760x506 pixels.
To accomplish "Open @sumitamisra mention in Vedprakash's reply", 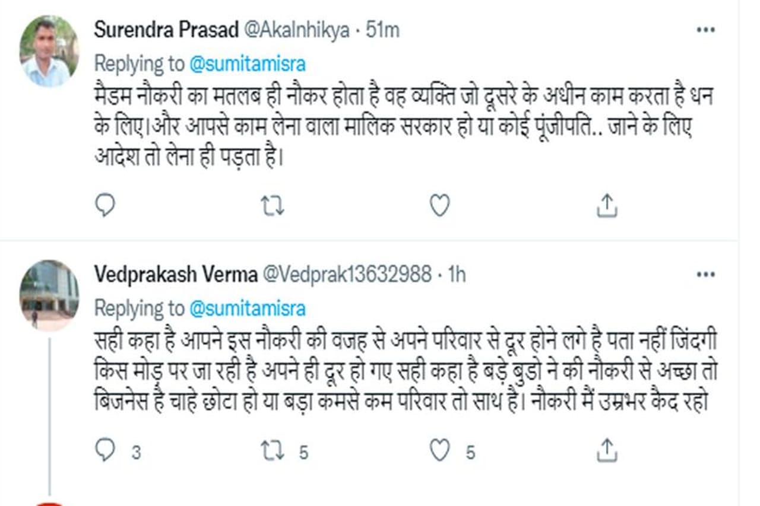I will (248, 308).
